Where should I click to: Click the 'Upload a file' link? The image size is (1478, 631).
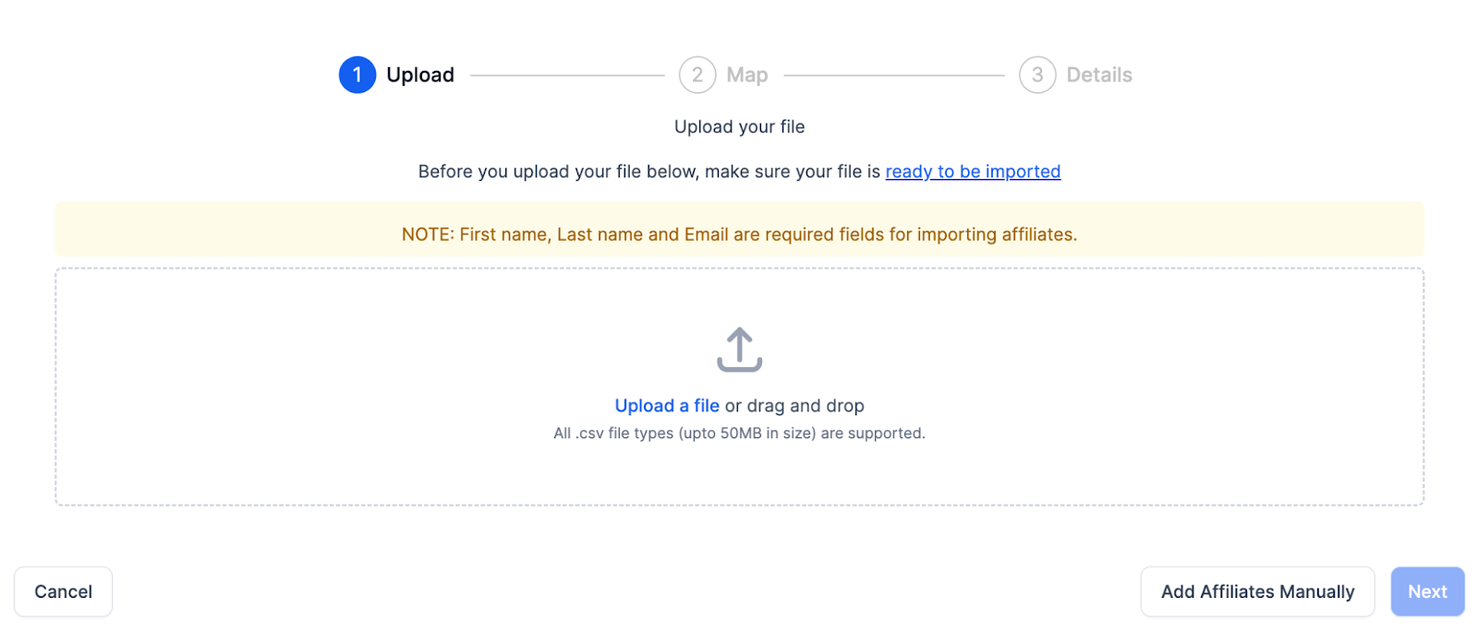click(x=666, y=406)
